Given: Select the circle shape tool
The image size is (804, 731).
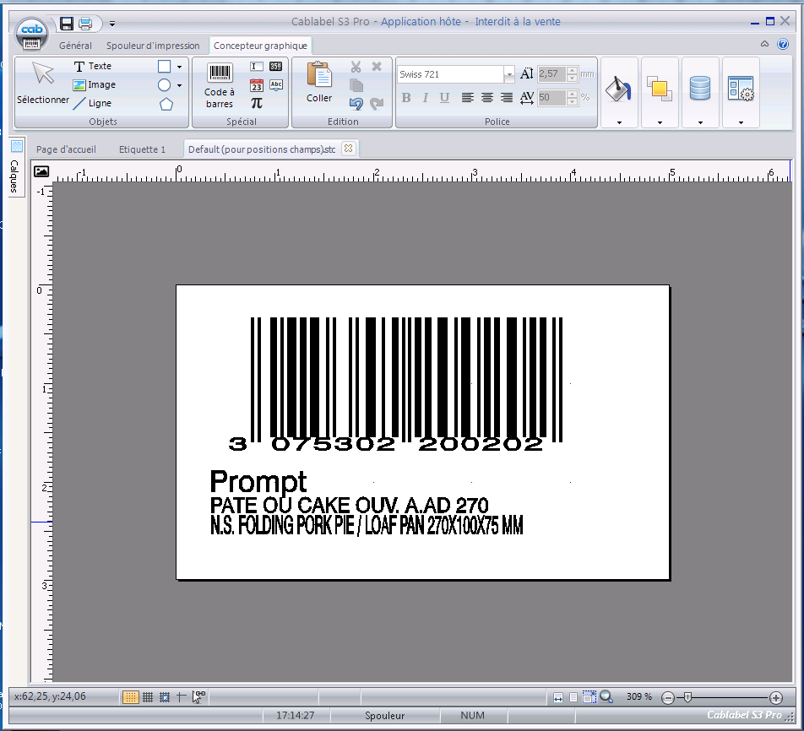Looking at the screenshot, I should (164, 85).
